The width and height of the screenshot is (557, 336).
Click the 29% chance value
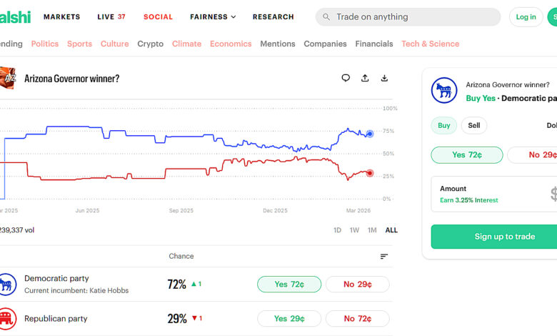177,319
